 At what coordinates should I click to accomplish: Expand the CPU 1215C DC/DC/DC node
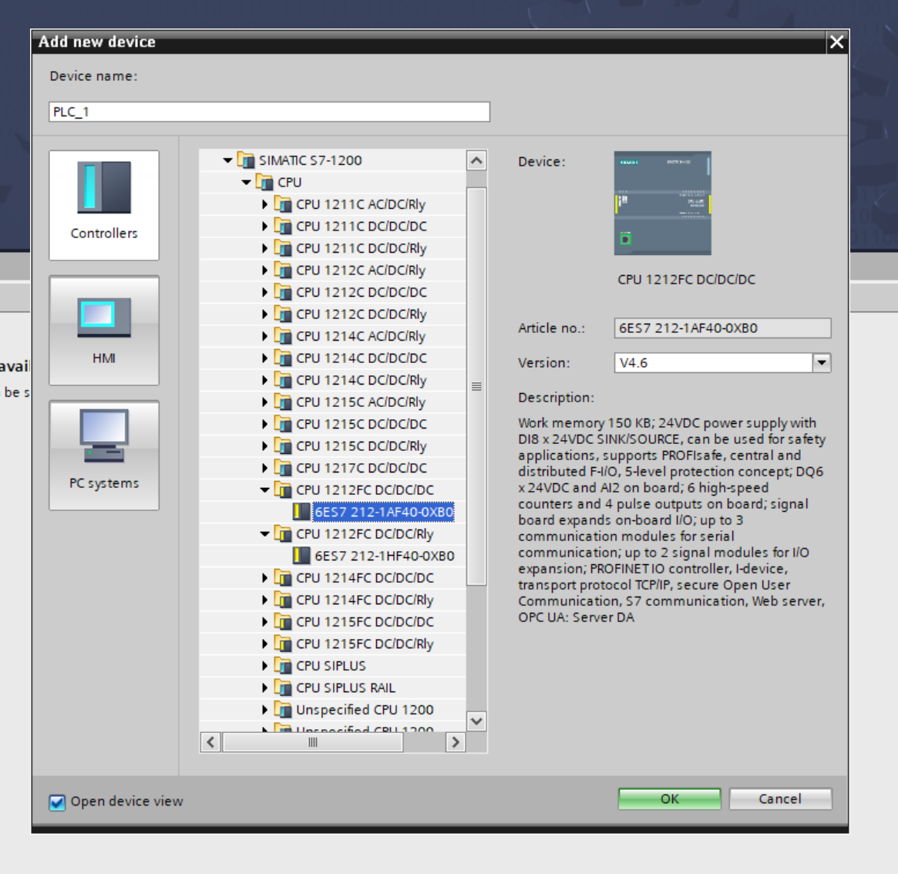[264, 424]
